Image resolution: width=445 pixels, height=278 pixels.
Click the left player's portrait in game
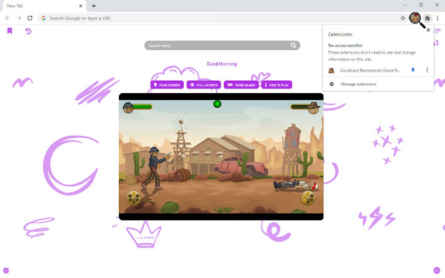point(128,108)
